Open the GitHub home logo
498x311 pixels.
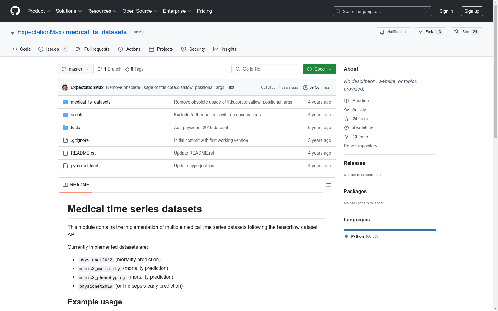(x=15, y=11)
